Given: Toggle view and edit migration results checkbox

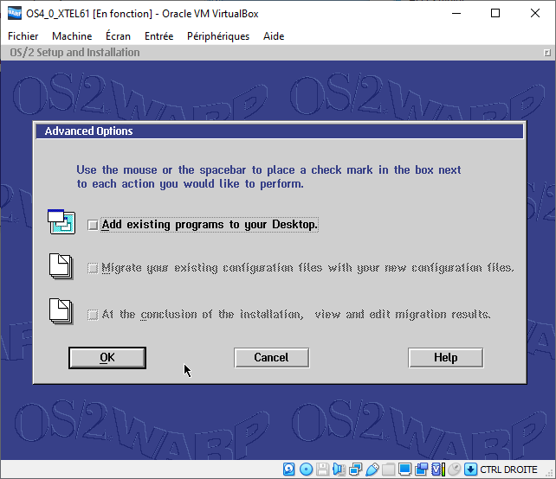Looking at the screenshot, I should (93, 315).
